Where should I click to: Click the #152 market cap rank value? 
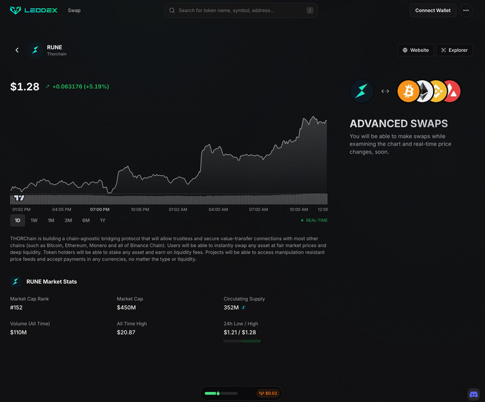tap(16, 308)
